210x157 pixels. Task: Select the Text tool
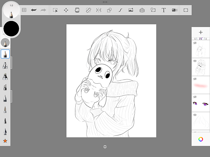[164, 10]
